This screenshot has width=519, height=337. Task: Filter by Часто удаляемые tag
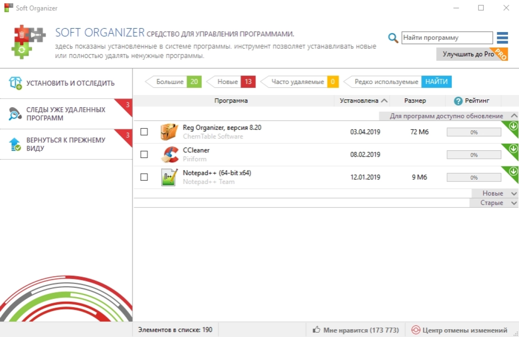pyautogui.click(x=300, y=82)
